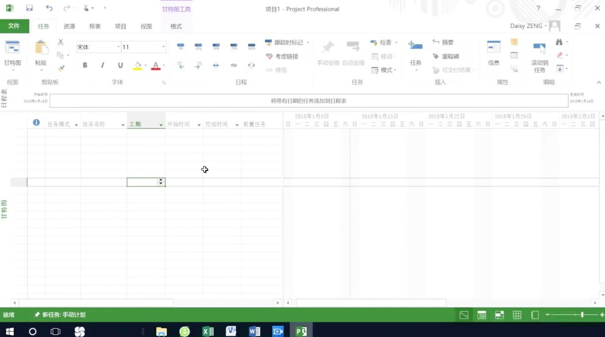
Task: Click the 前置任务 column header
Action: [255, 124]
